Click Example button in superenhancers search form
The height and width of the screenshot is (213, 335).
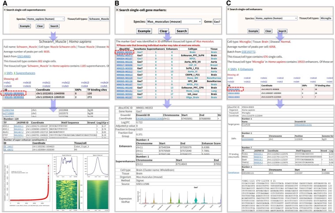[x=25, y=26]
